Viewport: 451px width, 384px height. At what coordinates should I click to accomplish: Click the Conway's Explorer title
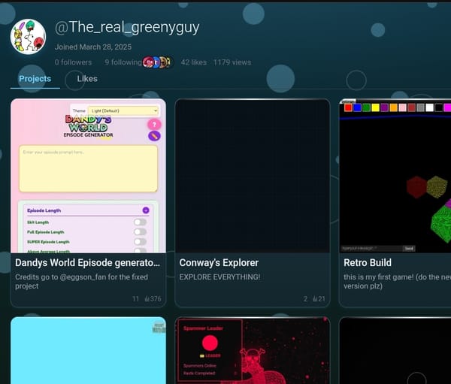pyautogui.click(x=219, y=262)
